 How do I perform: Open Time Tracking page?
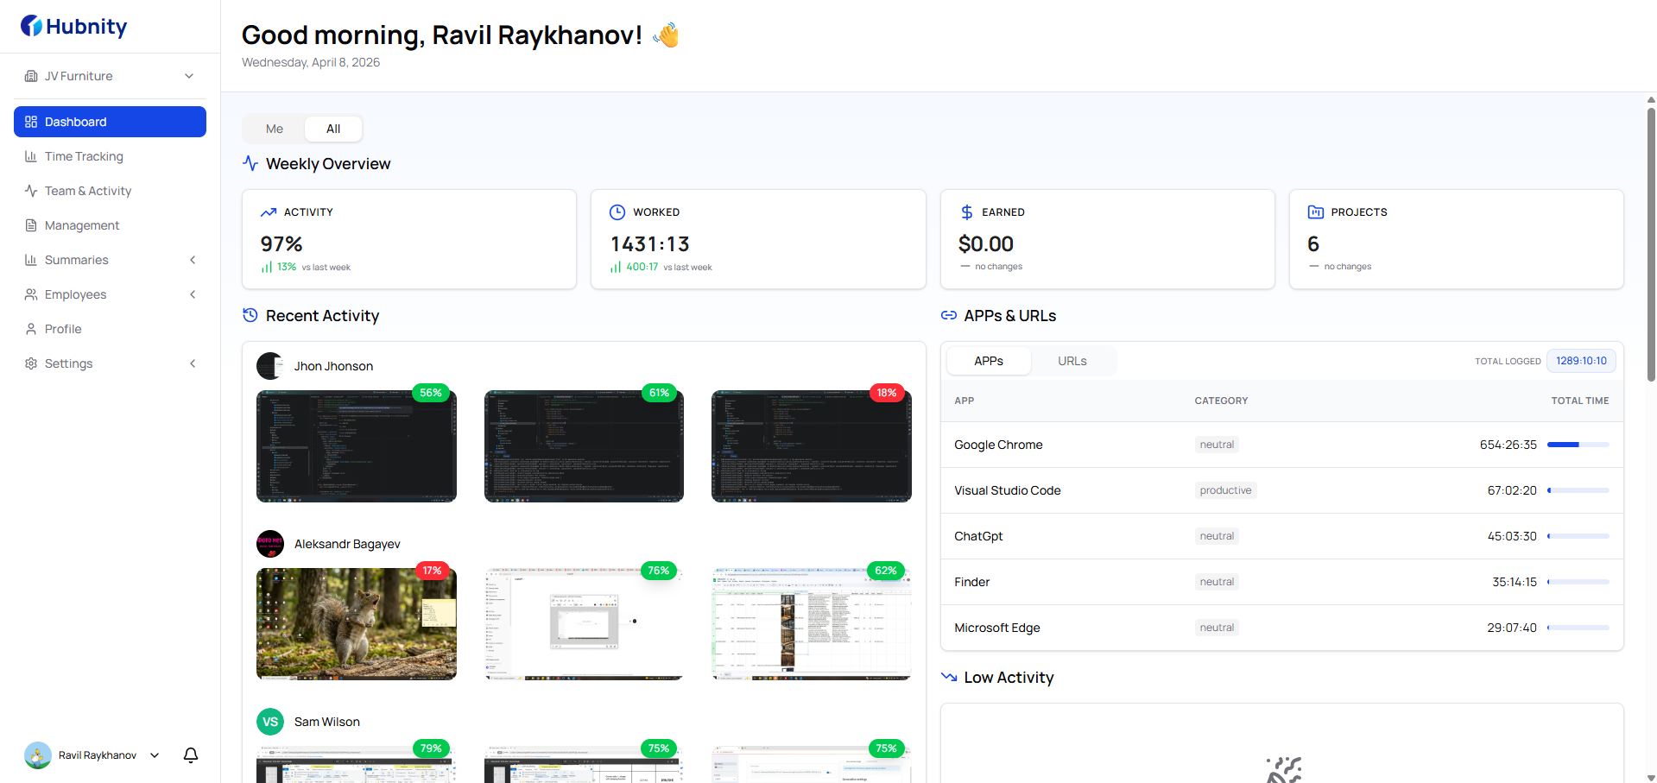tap(111, 156)
